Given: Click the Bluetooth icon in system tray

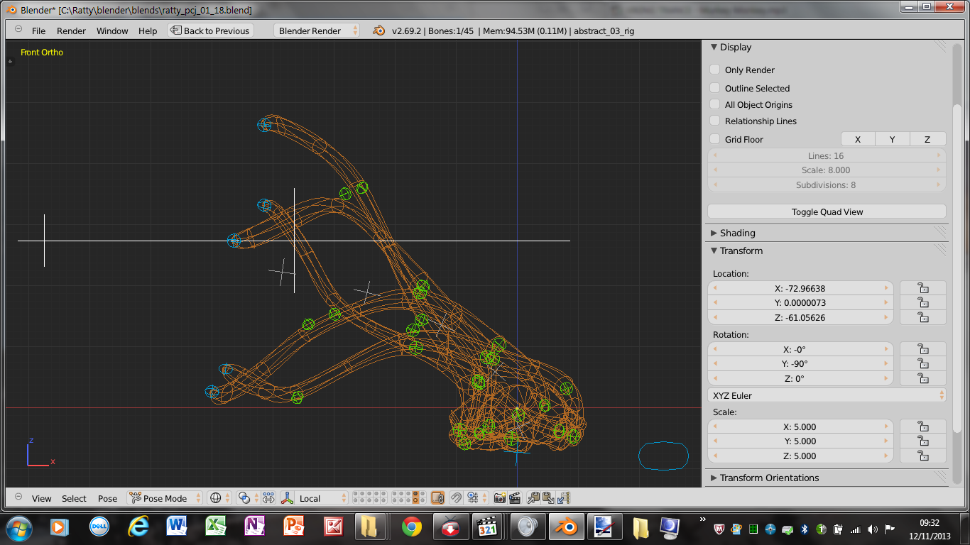Looking at the screenshot, I should click(805, 529).
